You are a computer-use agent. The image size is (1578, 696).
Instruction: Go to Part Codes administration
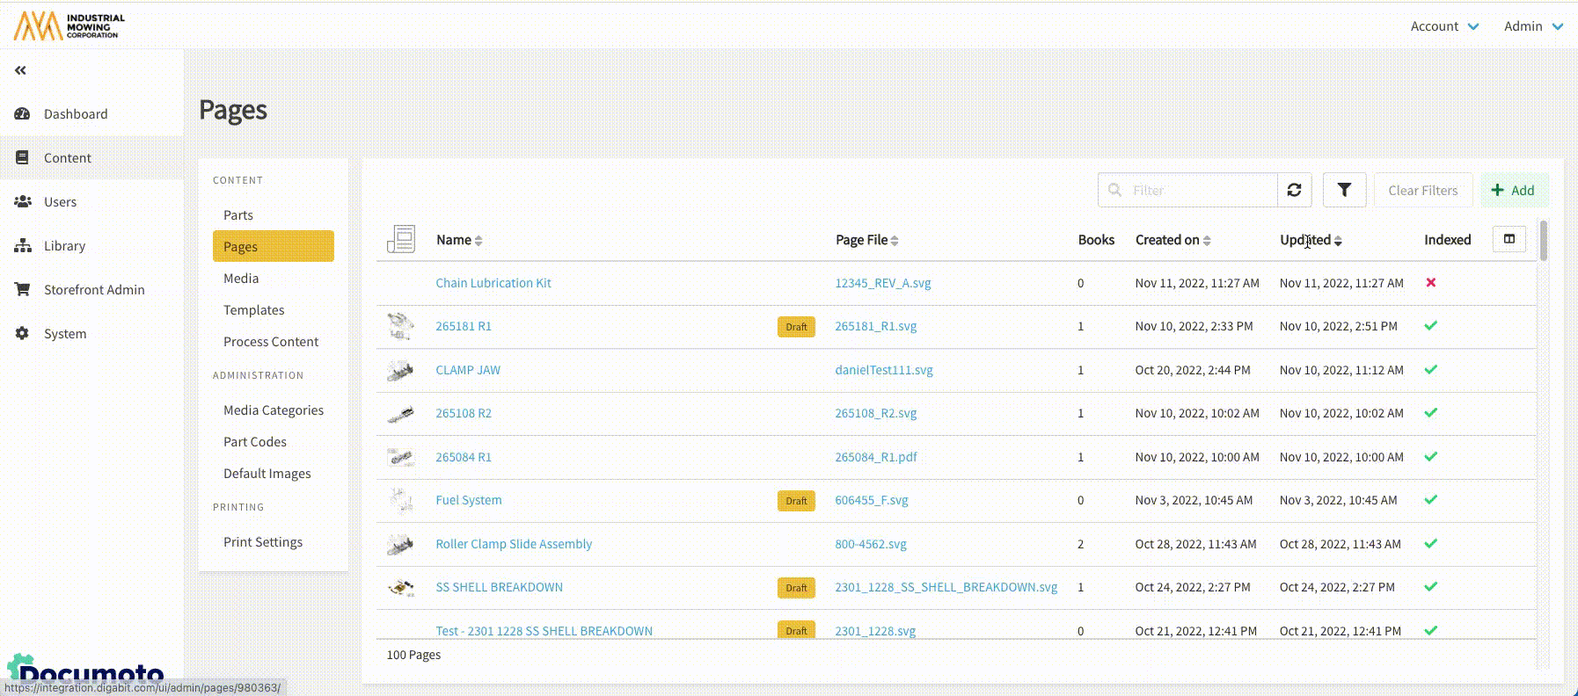click(x=255, y=442)
